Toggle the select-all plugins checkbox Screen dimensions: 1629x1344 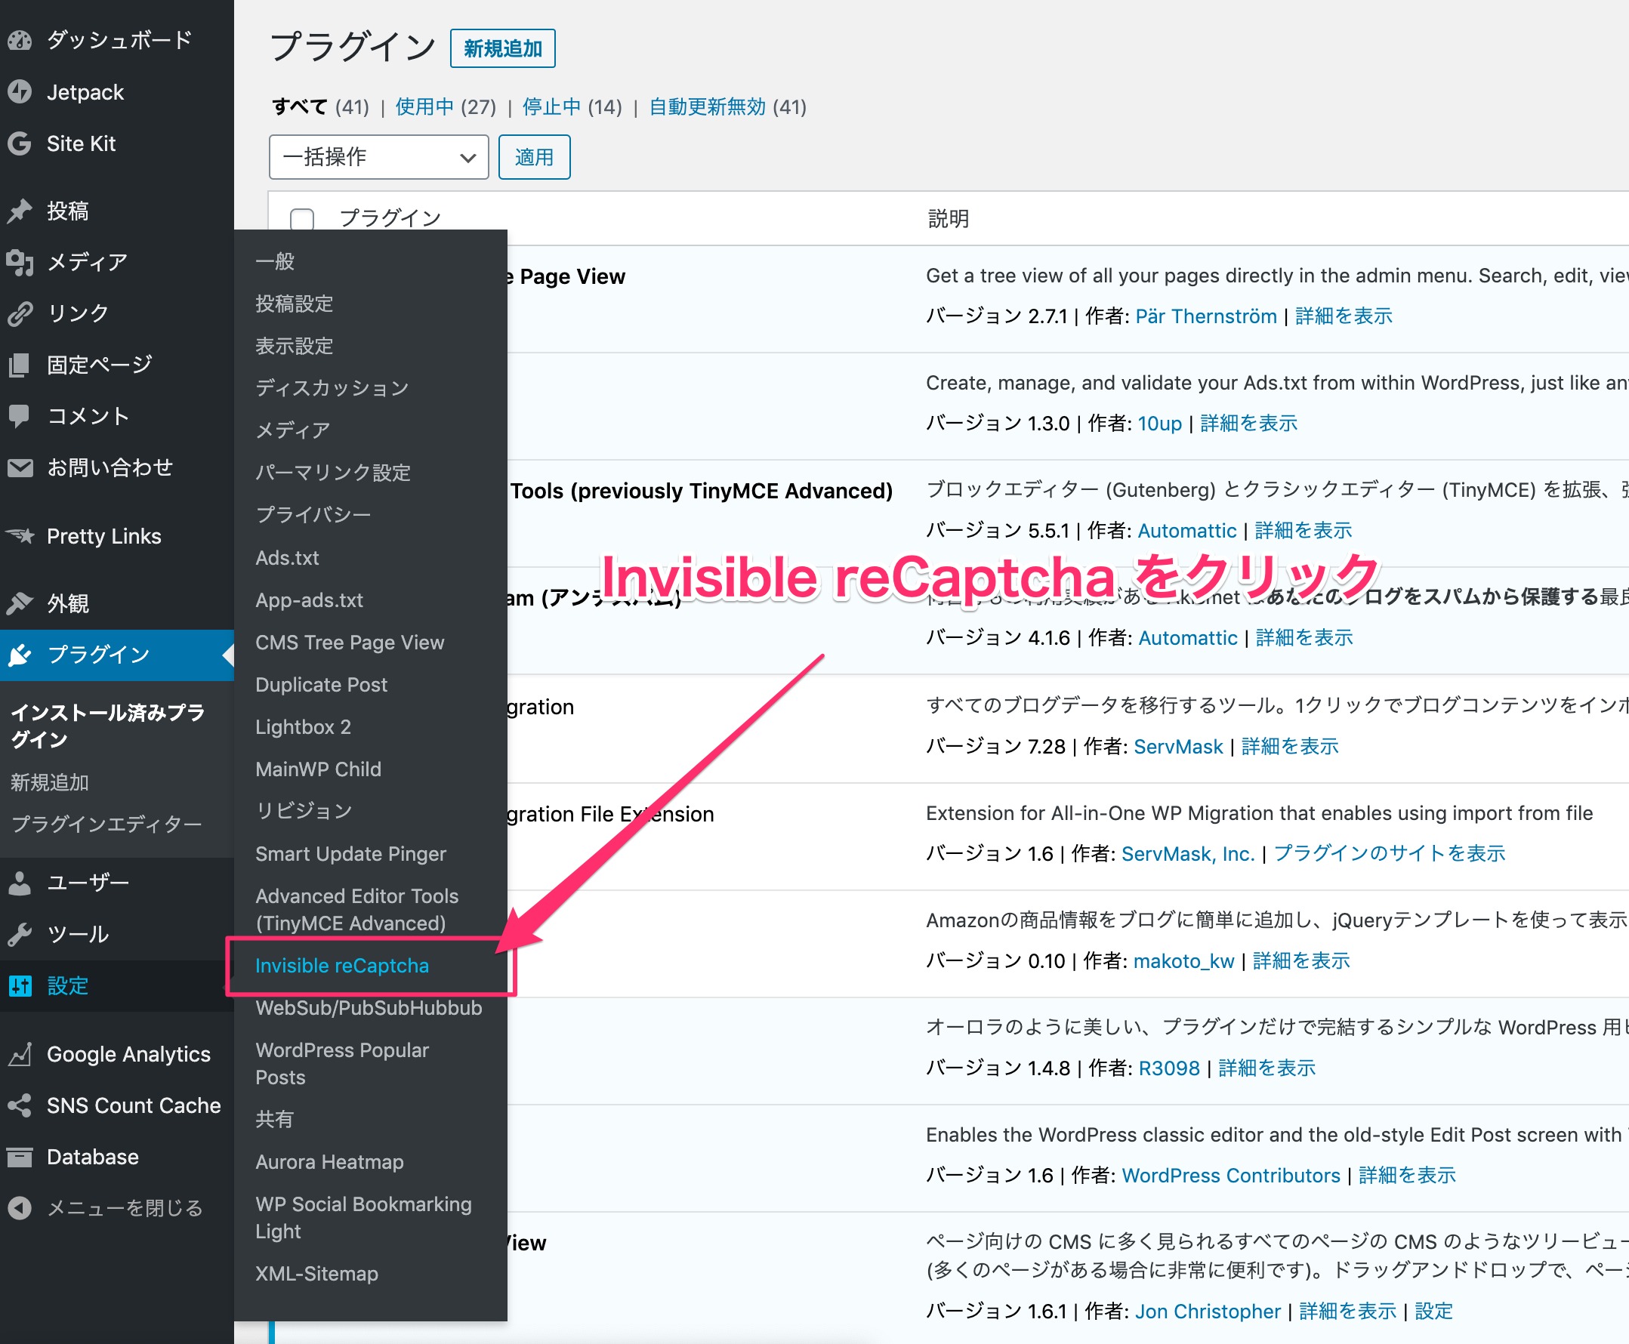[x=302, y=219]
